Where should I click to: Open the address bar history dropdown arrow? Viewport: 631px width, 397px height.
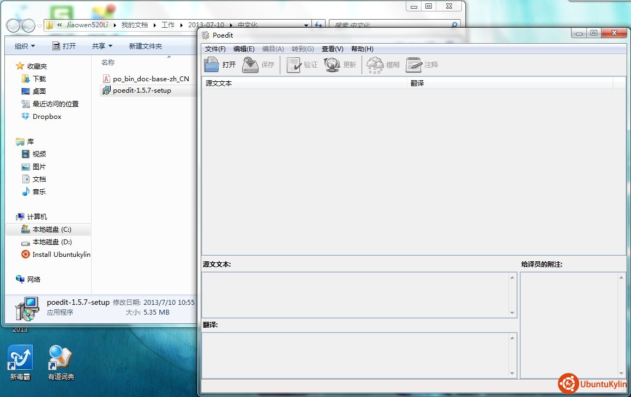(x=306, y=25)
